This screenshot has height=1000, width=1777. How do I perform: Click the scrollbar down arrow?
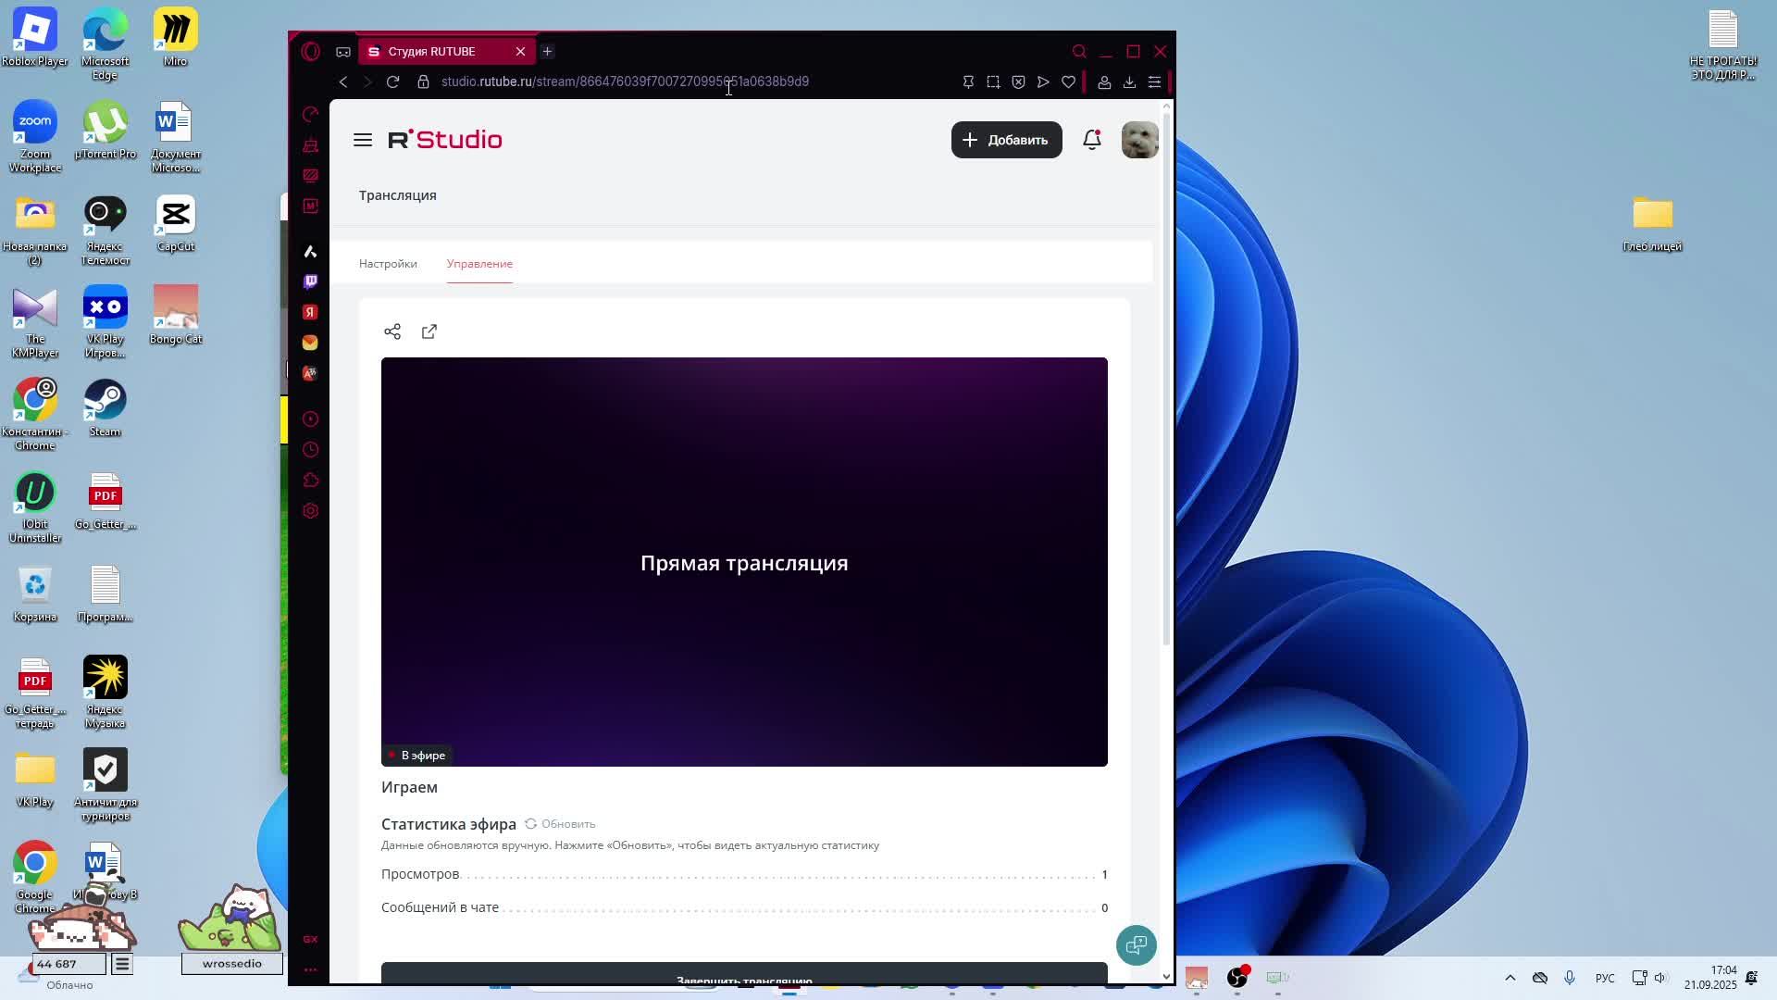[1166, 976]
